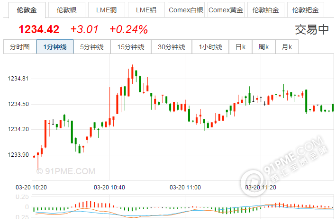Select the 伦敦金 tab
The image size is (336, 223).
pyautogui.click(x=27, y=10)
